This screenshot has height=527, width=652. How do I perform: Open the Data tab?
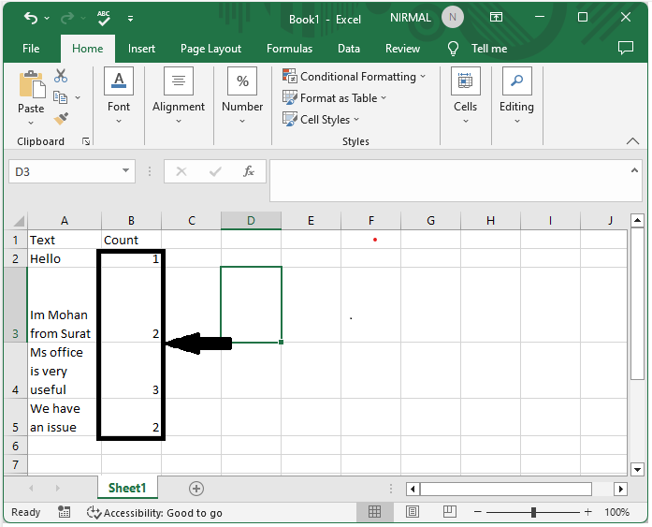[x=349, y=49]
